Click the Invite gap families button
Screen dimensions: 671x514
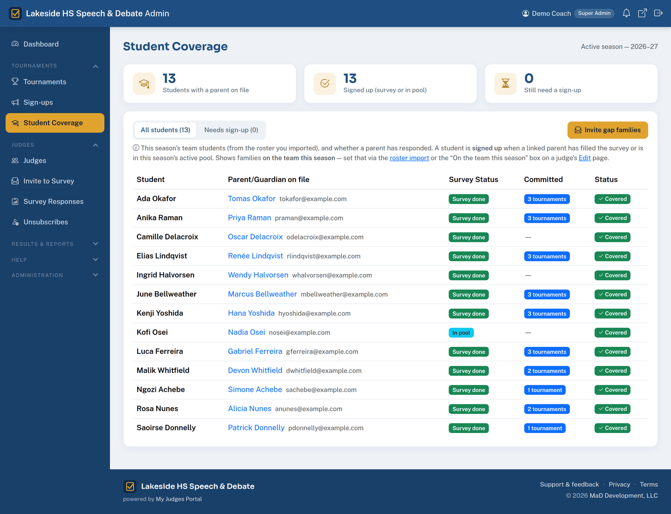point(608,130)
